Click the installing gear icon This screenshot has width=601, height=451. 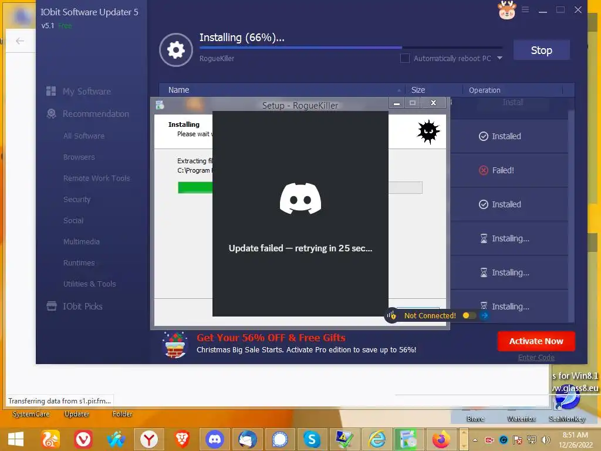click(176, 50)
